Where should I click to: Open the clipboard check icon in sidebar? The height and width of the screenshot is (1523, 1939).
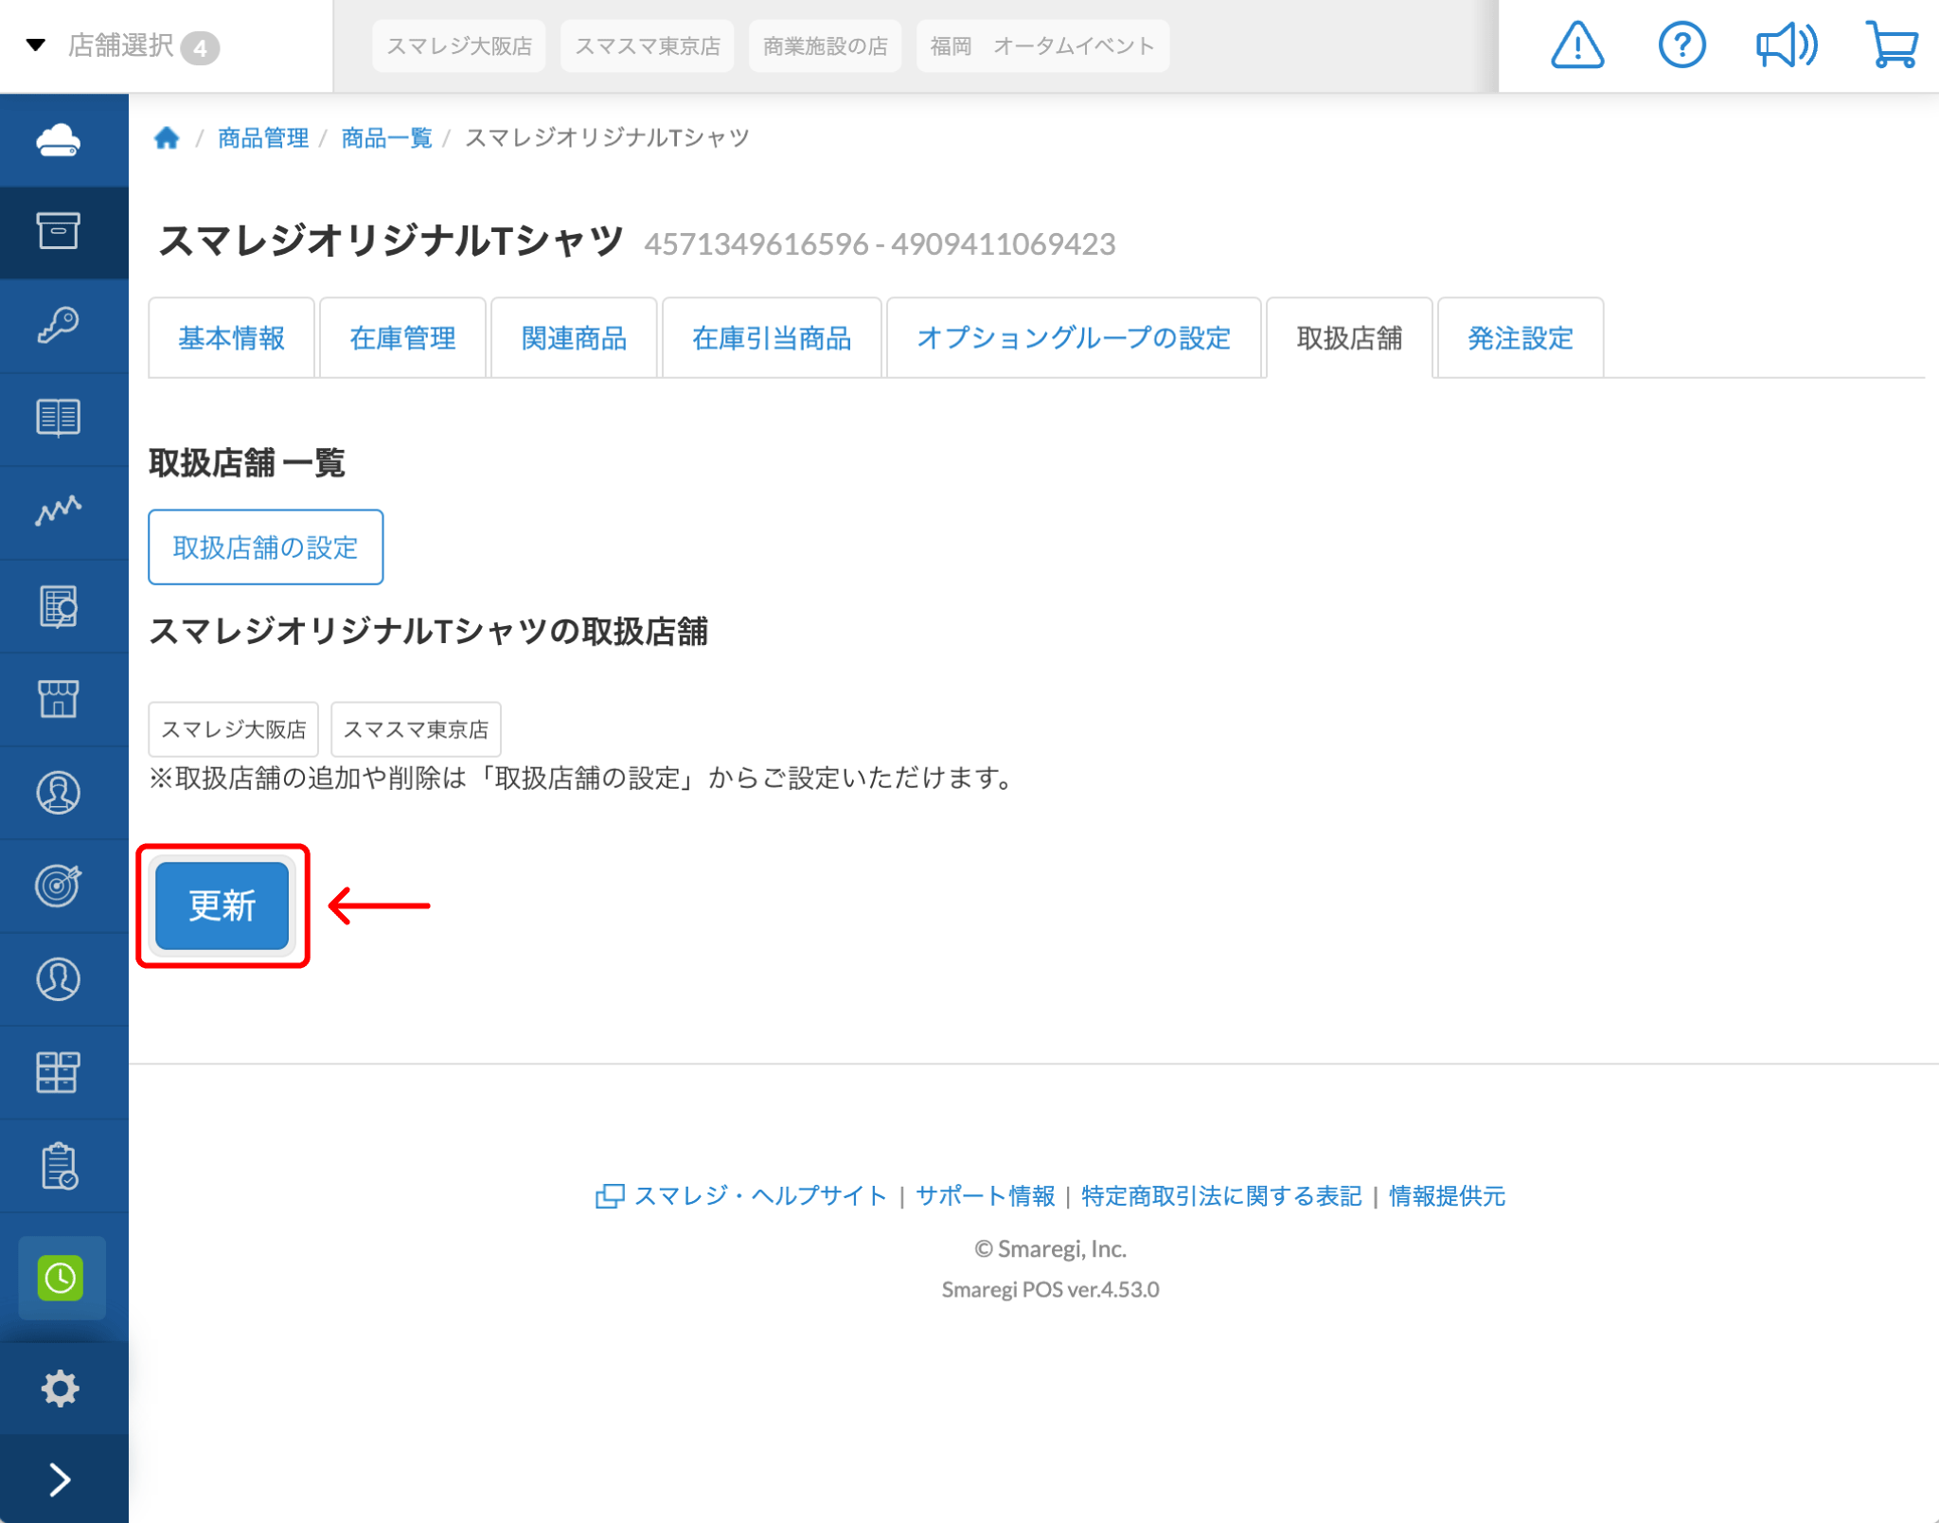(x=59, y=1165)
